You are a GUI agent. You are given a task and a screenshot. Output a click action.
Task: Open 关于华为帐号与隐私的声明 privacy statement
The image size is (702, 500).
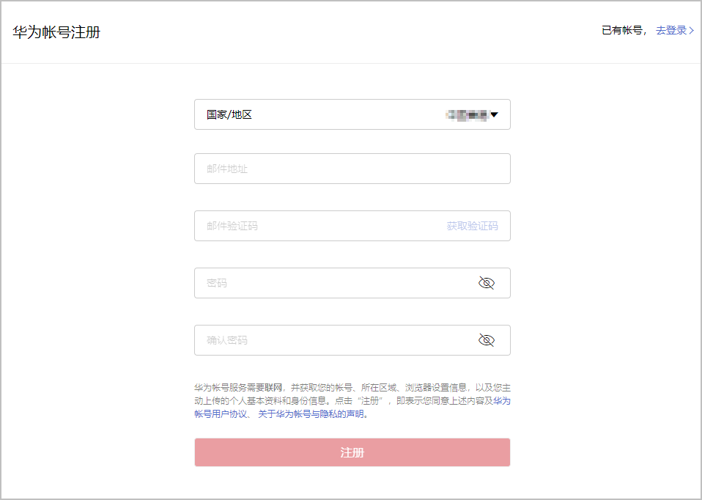pyautogui.click(x=311, y=414)
